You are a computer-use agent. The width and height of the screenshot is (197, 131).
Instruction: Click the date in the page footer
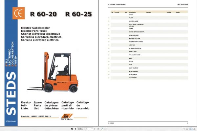click(111, 123)
